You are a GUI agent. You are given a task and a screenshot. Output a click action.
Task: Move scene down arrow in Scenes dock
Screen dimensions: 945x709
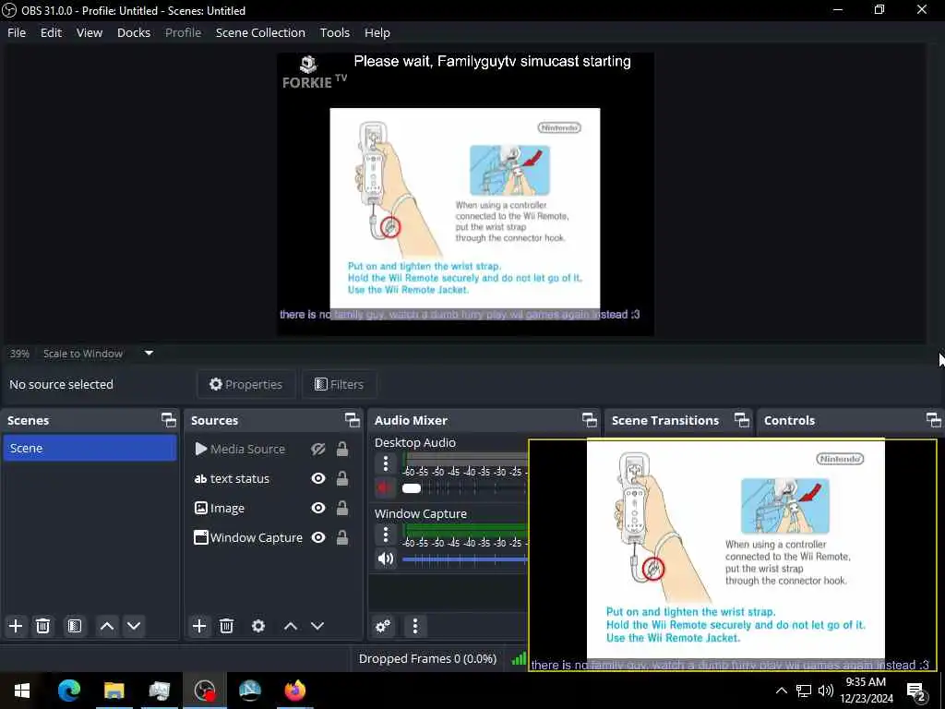coord(134,626)
